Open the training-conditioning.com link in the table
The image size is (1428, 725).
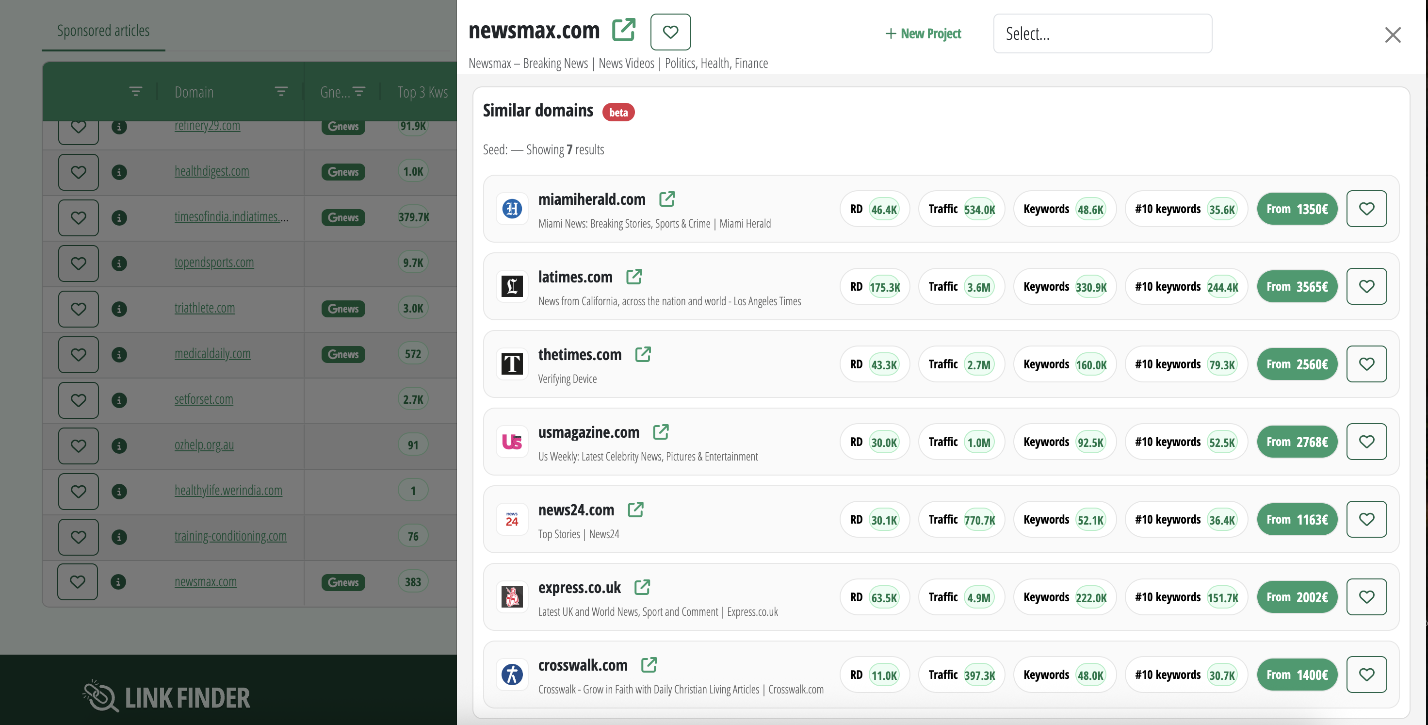[230, 536]
